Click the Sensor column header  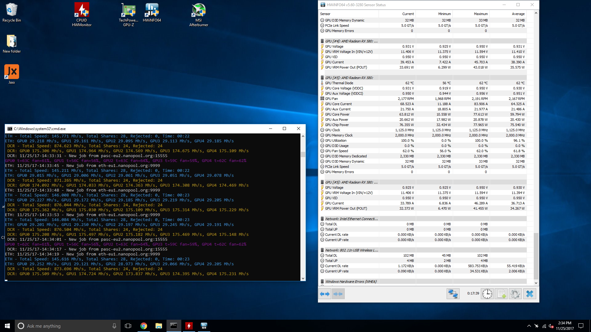coord(348,14)
